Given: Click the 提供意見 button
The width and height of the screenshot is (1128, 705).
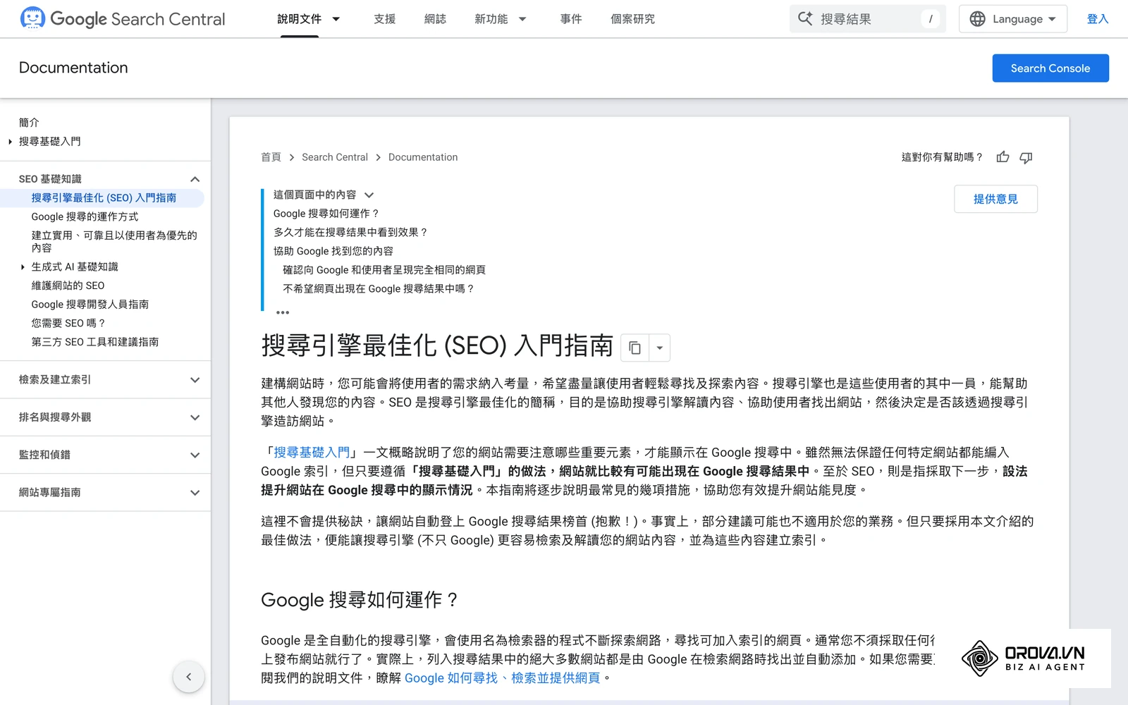Looking at the screenshot, I should point(995,199).
